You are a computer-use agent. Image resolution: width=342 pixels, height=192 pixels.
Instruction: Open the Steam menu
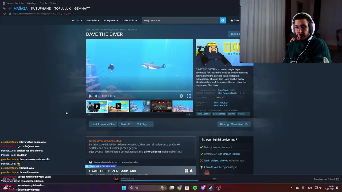tap(7, 3)
